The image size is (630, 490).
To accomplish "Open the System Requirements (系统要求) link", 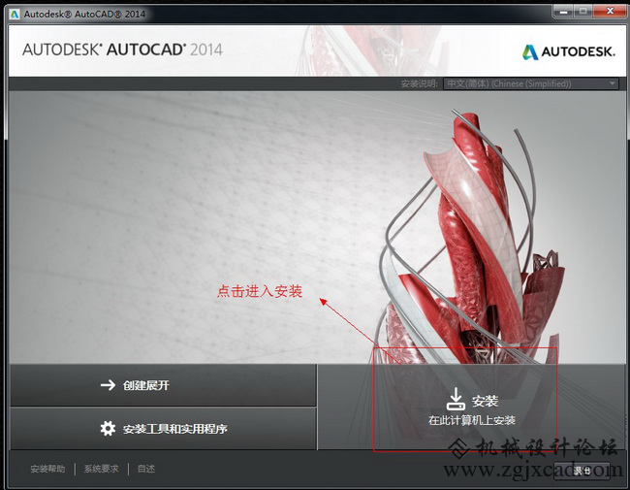I will click(x=101, y=469).
